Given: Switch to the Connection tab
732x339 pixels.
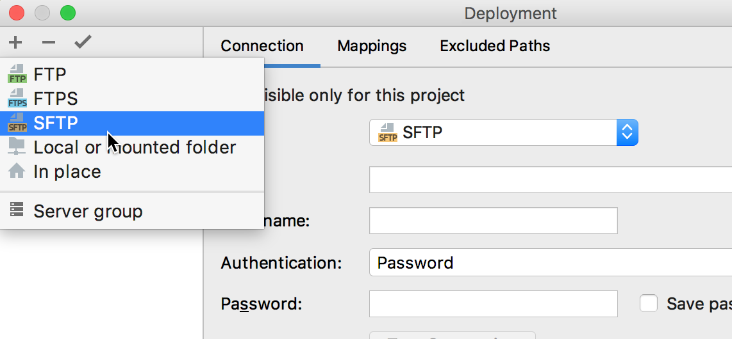Looking at the screenshot, I should (262, 46).
